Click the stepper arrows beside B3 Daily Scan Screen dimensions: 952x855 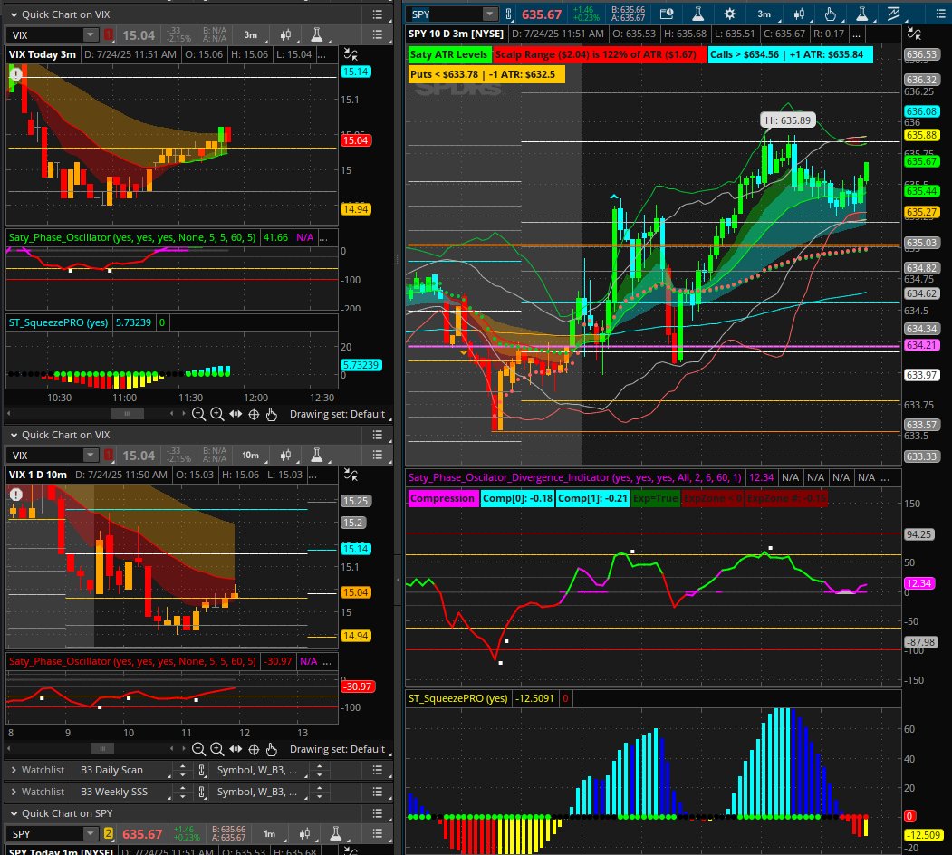click(182, 770)
